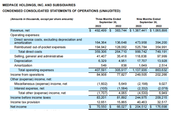Click the 'MEDPACE HOLDINGS, INC. AND SUBSIDIARIES' title
173x113 pixels.
click(39, 5)
